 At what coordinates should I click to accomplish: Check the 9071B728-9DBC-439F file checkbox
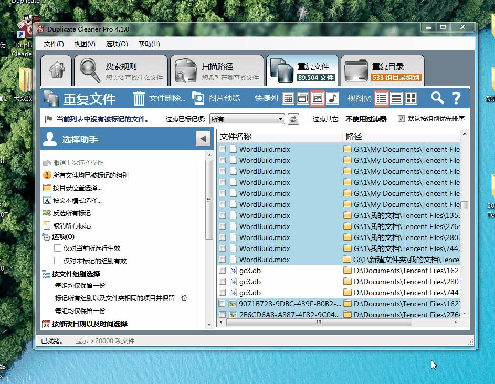(223, 304)
